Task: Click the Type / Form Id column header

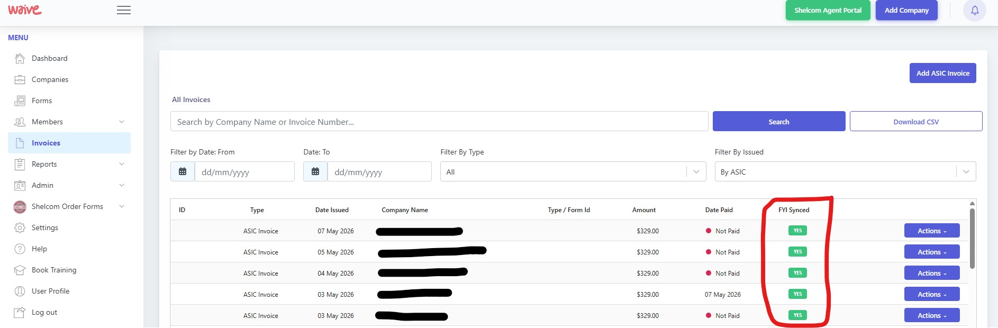Action: (569, 210)
